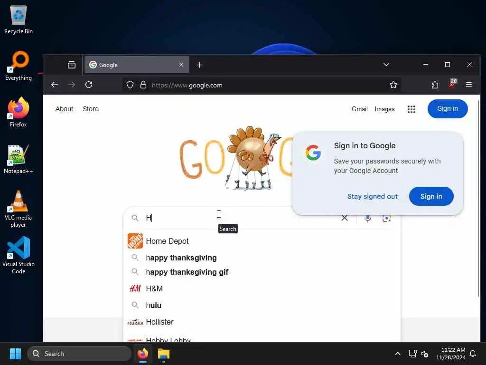Choose the Hollister suggestion
Viewport: 486px width, 365px height.
[262, 322]
